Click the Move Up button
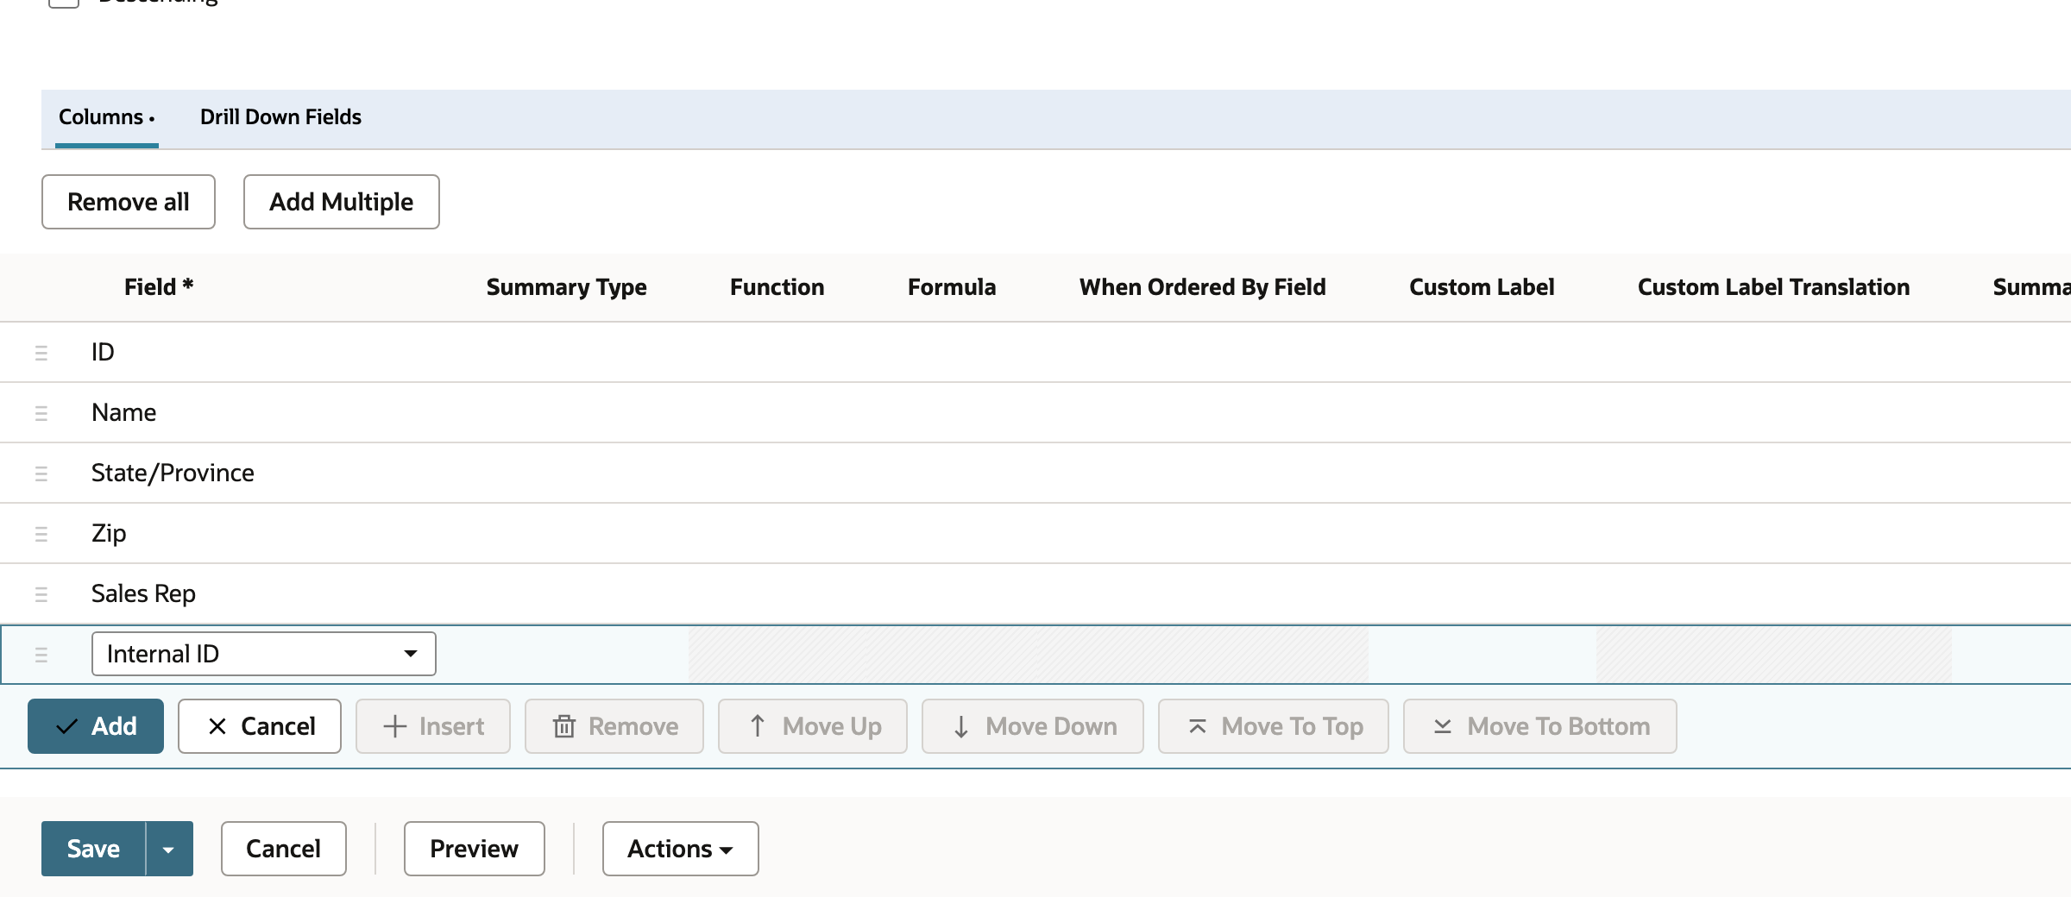 tap(813, 726)
